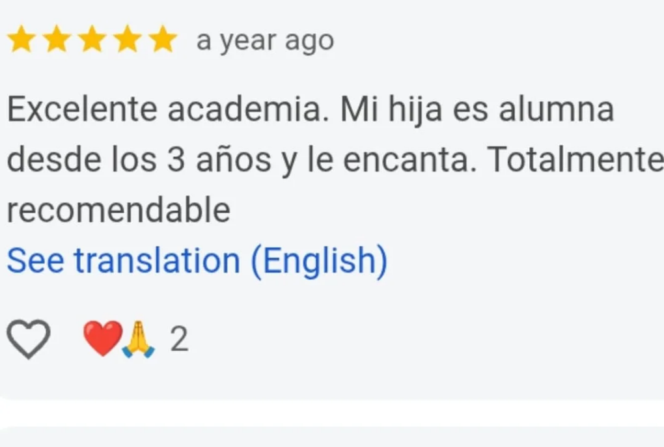The image size is (664, 447).
Task: Click See translation (English) link
Action: pos(197,261)
